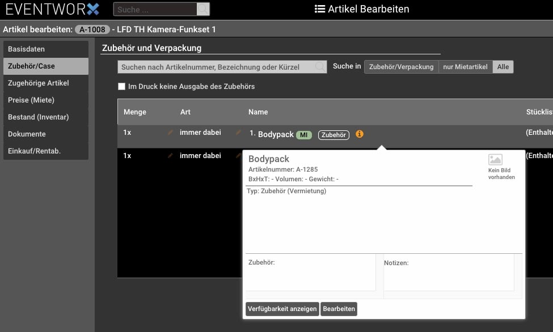Click the magnifier icon in accessory search field
This screenshot has height=332, width=553.
(320, 67)
